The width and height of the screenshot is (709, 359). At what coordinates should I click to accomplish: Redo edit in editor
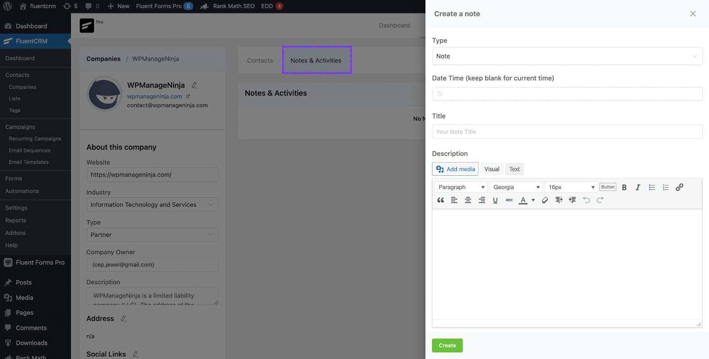pyautogui.click(x=600, y=200)
